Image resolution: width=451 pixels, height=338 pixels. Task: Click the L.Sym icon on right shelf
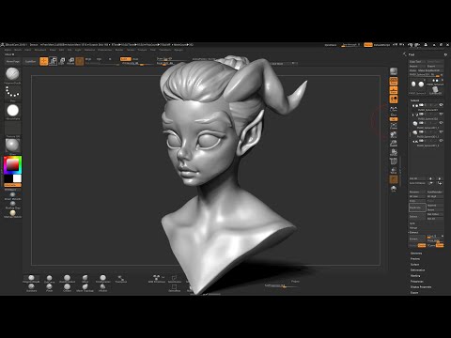click(x=394, y=109)
